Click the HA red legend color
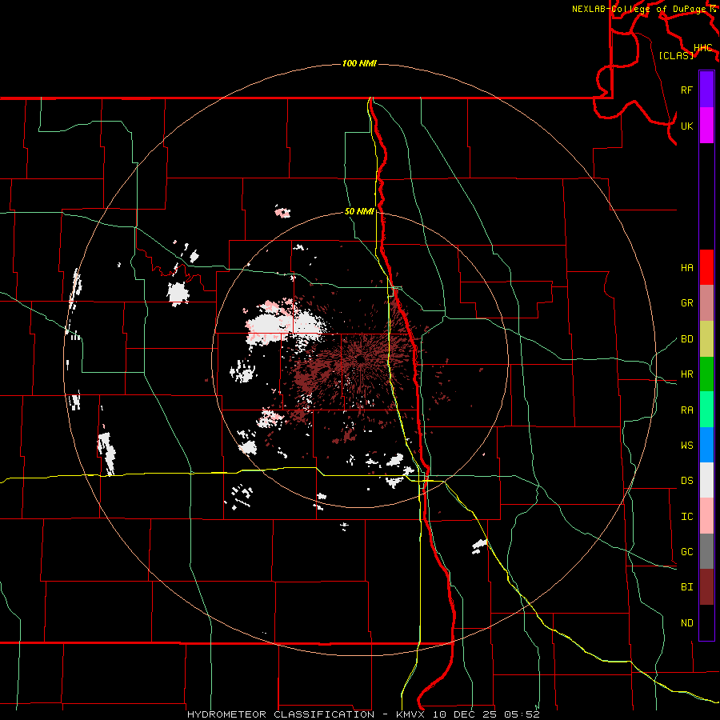Screen dimensions: 720x720 pos(706,267)
